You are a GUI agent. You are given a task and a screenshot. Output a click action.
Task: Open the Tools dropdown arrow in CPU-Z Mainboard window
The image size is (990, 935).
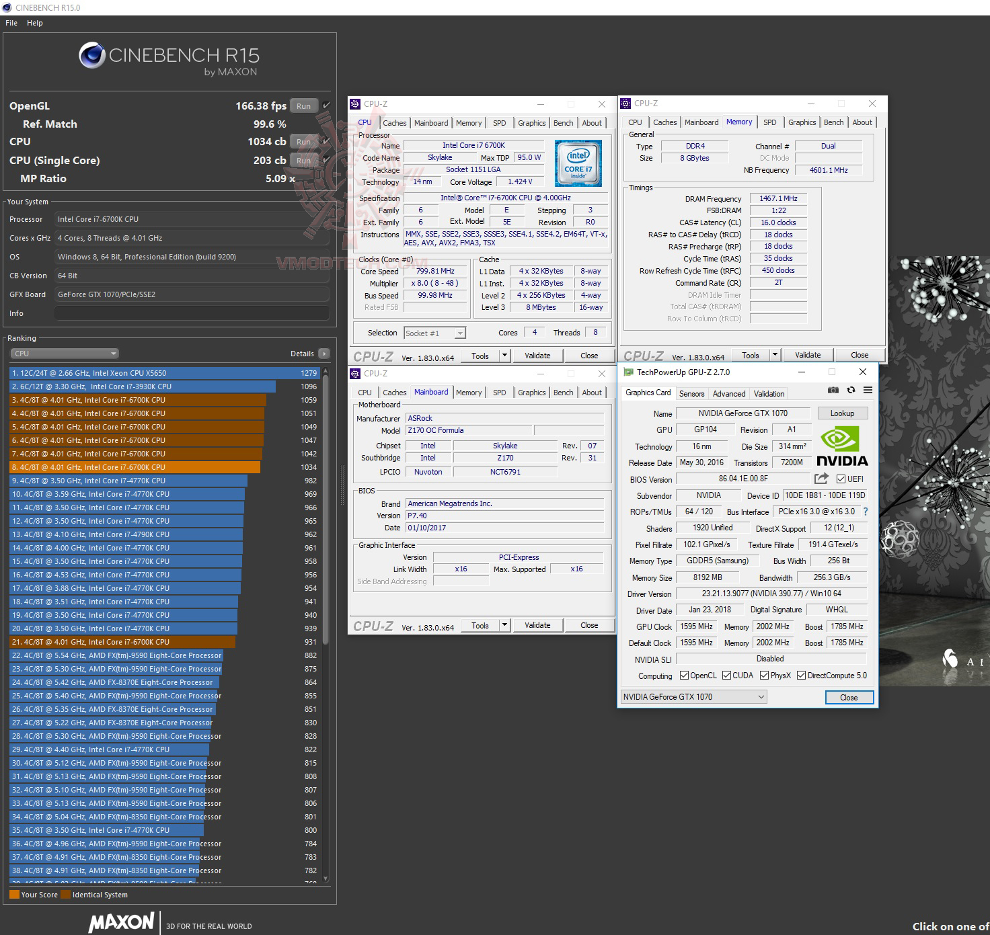tap(504, 625)
